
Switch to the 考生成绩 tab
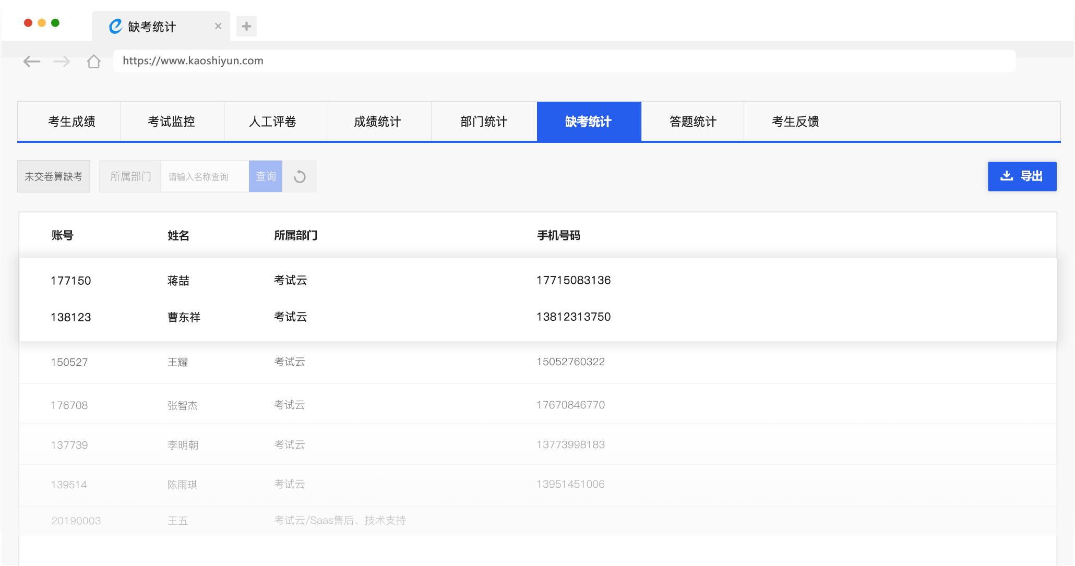point(71,122)
